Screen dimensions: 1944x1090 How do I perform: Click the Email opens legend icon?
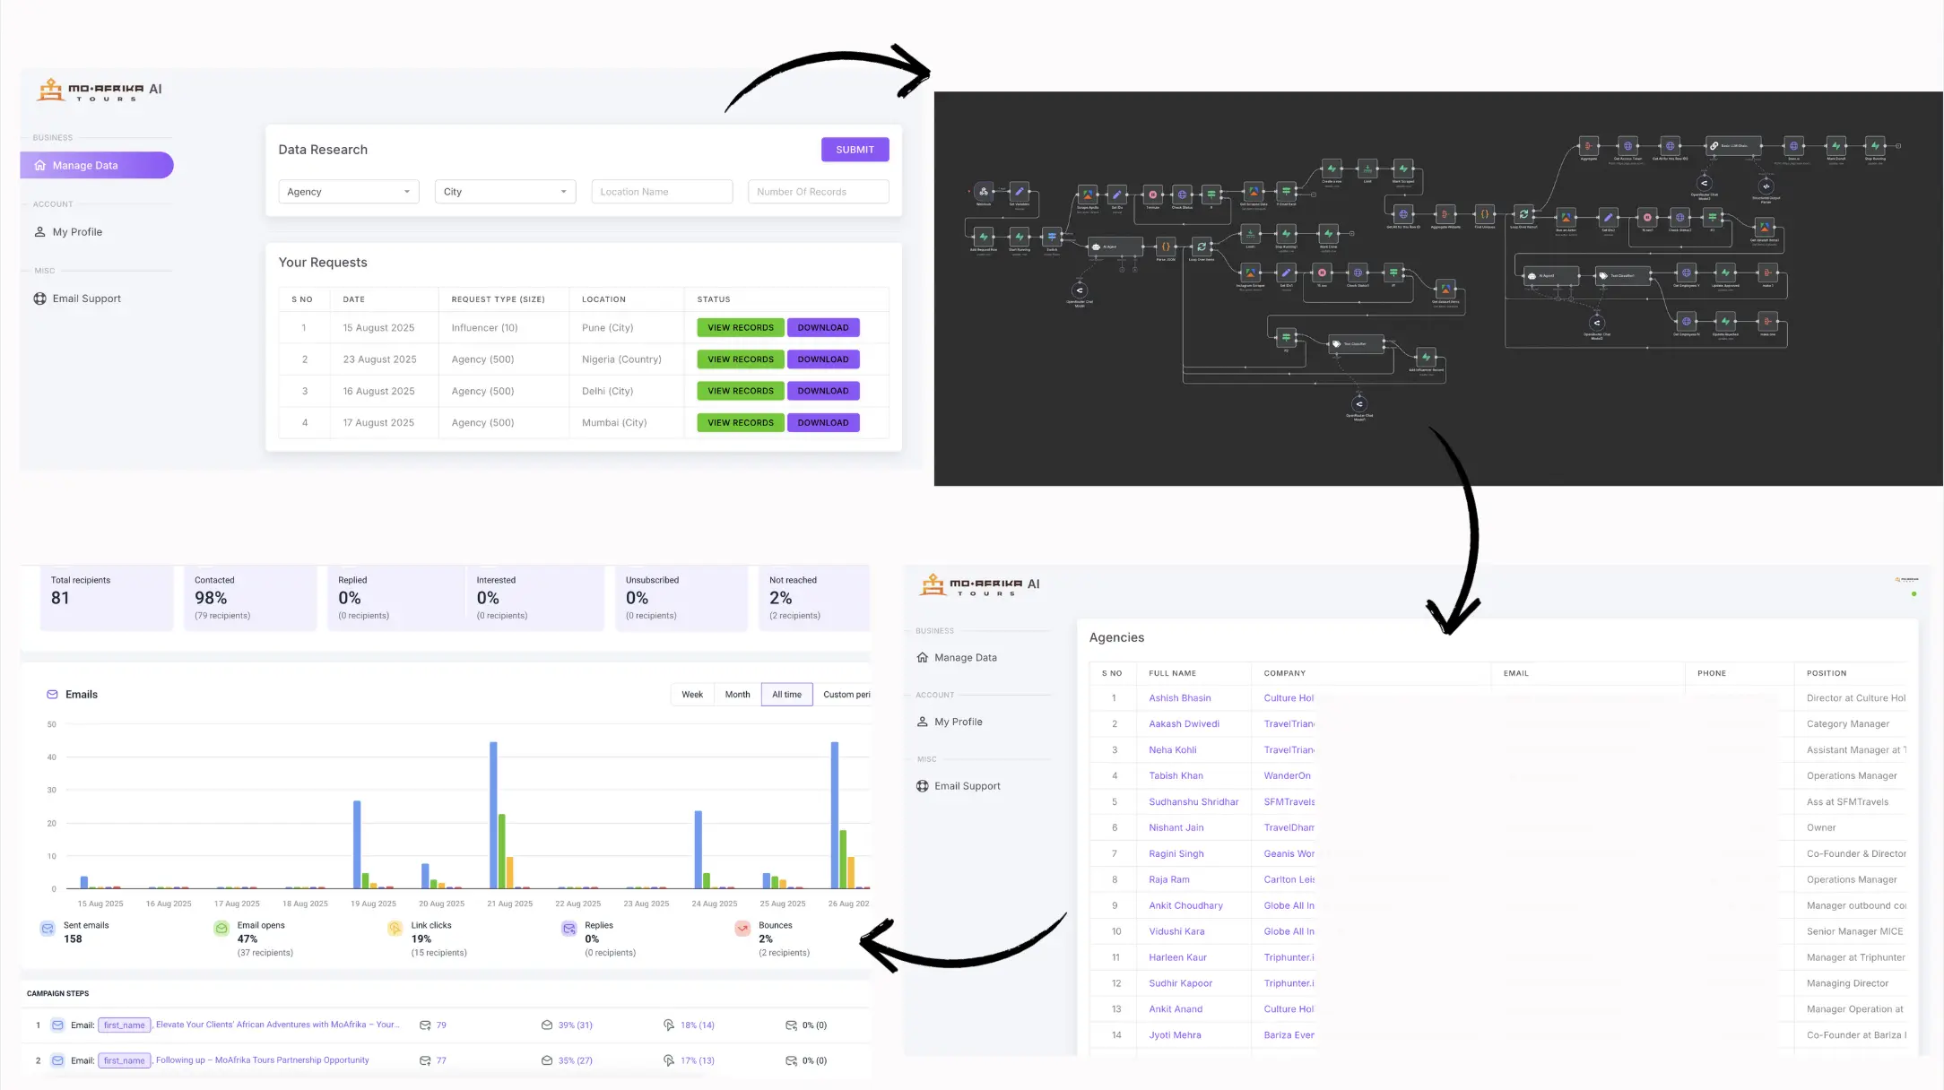(221, 929)
